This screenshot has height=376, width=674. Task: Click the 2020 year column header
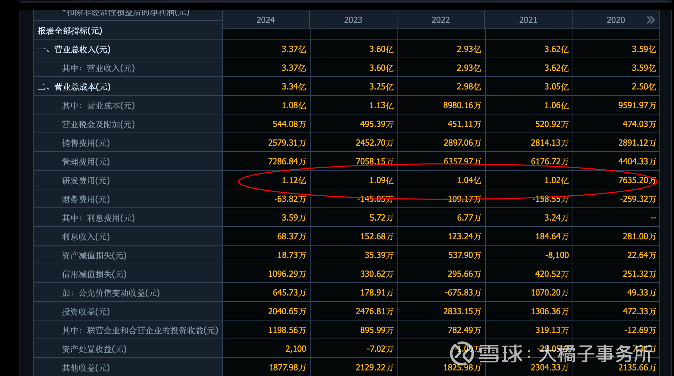coord(615,20)
